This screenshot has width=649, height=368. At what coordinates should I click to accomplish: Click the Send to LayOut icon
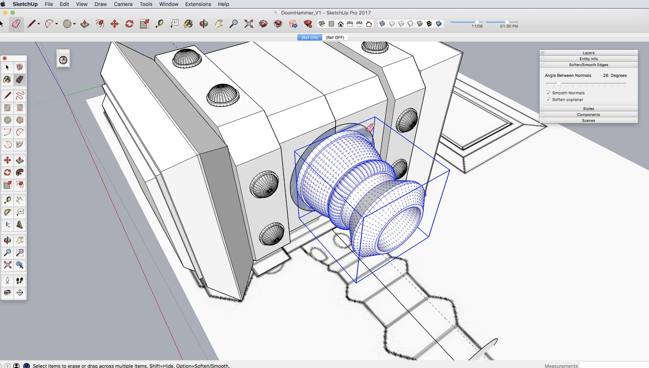click(293, 24)
